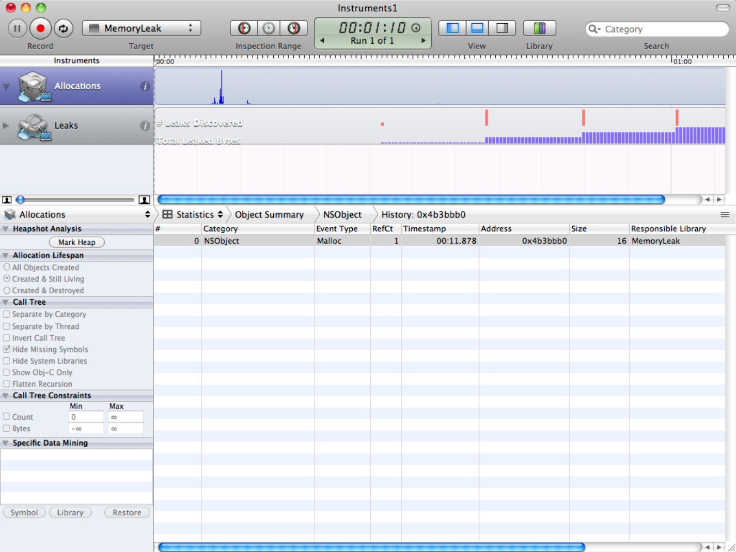Toggle time display mode icon beside the timer
Image resolution: width=736 pixels, height=552 pixels.
(x=416, y=28)
